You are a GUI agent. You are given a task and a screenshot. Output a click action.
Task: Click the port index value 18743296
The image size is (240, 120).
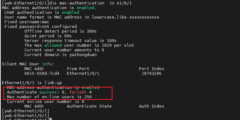[x=151, y=73]
